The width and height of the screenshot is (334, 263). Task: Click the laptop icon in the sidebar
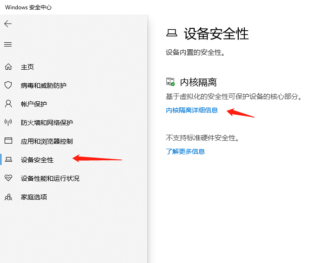[8, 159]
